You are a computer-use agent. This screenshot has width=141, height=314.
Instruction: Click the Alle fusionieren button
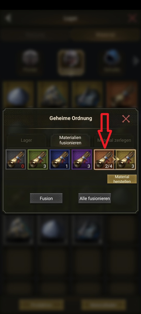click(x=95, y=198)
